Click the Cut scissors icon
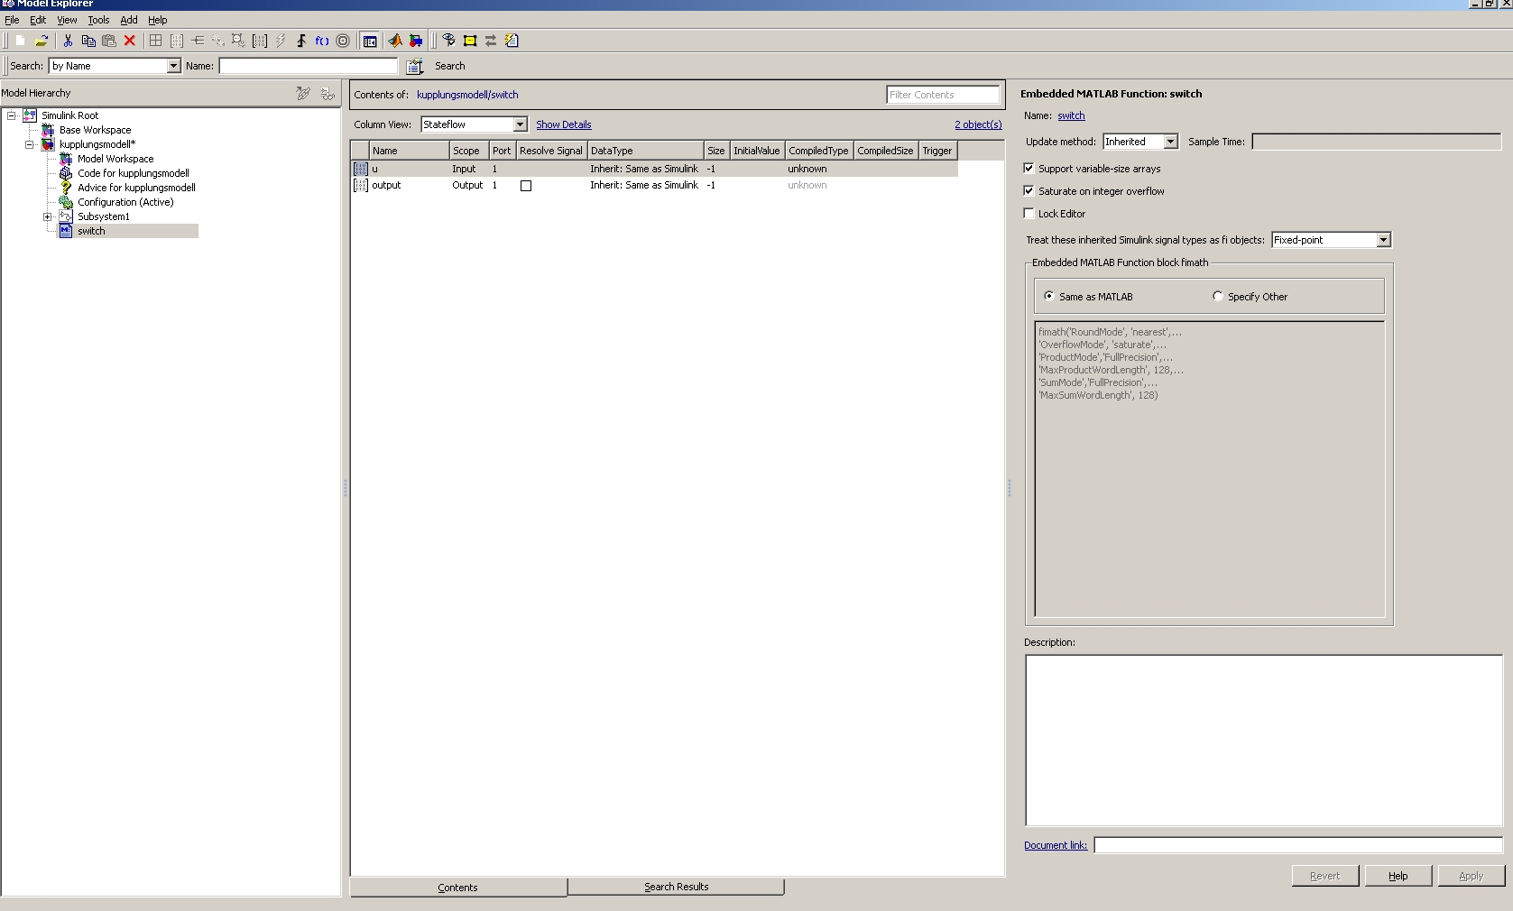Screen dimensions: 1513x911 pyautogui.click(x=68, y=41)
